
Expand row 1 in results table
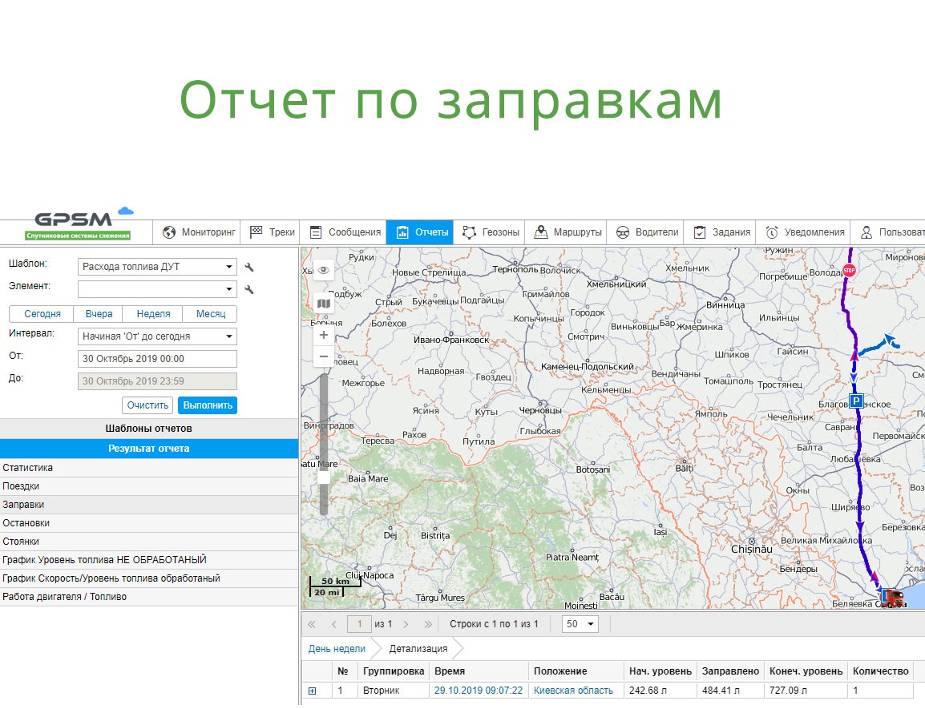tap(313, 691)
